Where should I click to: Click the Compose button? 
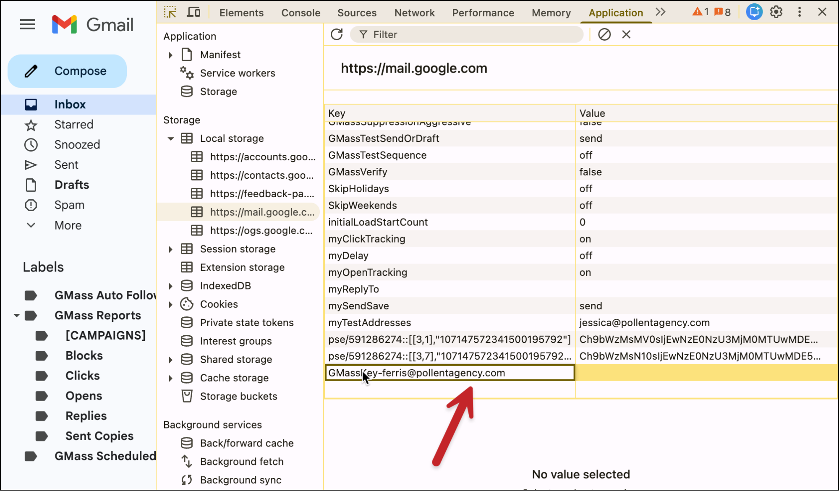(67, 71)
